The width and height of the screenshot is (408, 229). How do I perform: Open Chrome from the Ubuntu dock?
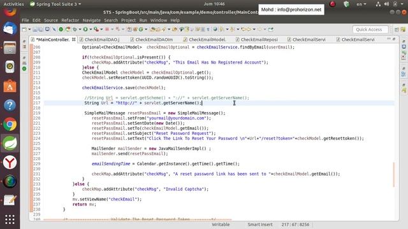10,125
